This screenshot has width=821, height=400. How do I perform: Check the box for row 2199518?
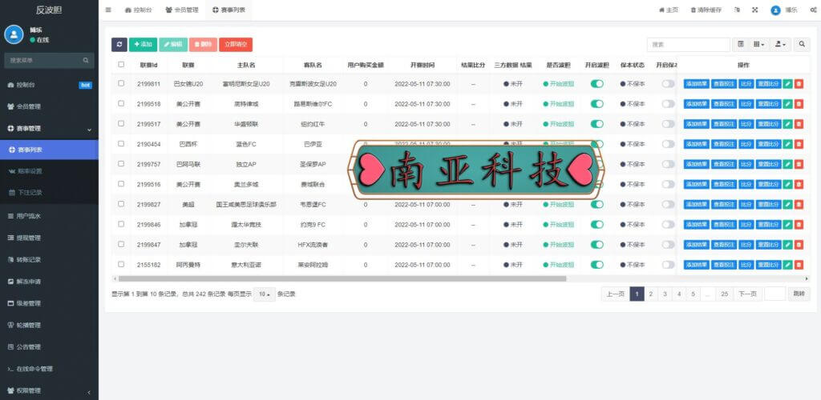pyautogui.click(x=122, y=103)
